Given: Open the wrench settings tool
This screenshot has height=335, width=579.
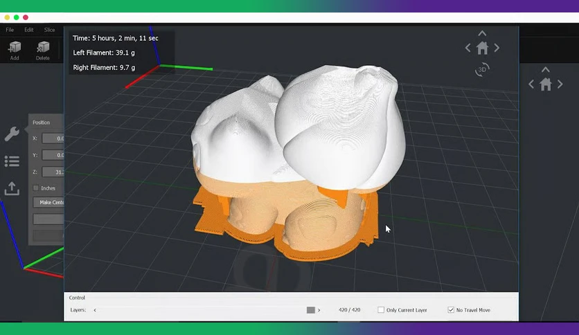Looking at the screenshot, I should tap(12, 134).
